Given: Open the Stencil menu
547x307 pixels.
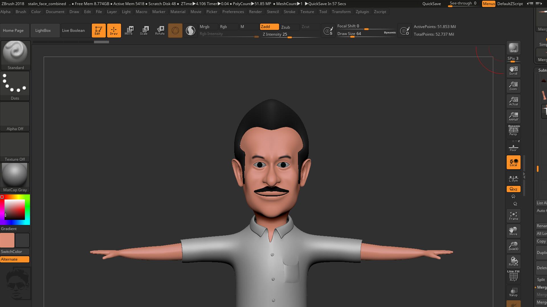Looking at the screenshot, I should point(273,12).
